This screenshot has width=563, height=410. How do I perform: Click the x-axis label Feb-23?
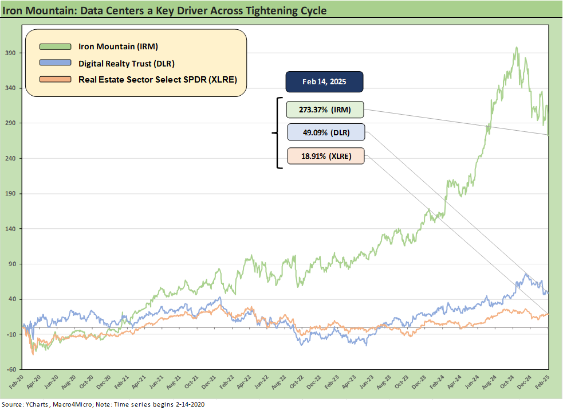pos(332,382)
